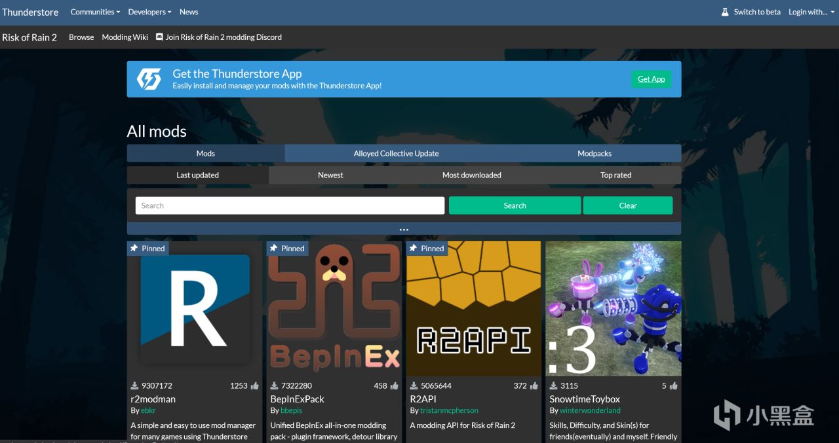The image size is (839, 443).
Task: Click r2modman download count 9307172
Action: pyautogui.click(x=157, y=386)
